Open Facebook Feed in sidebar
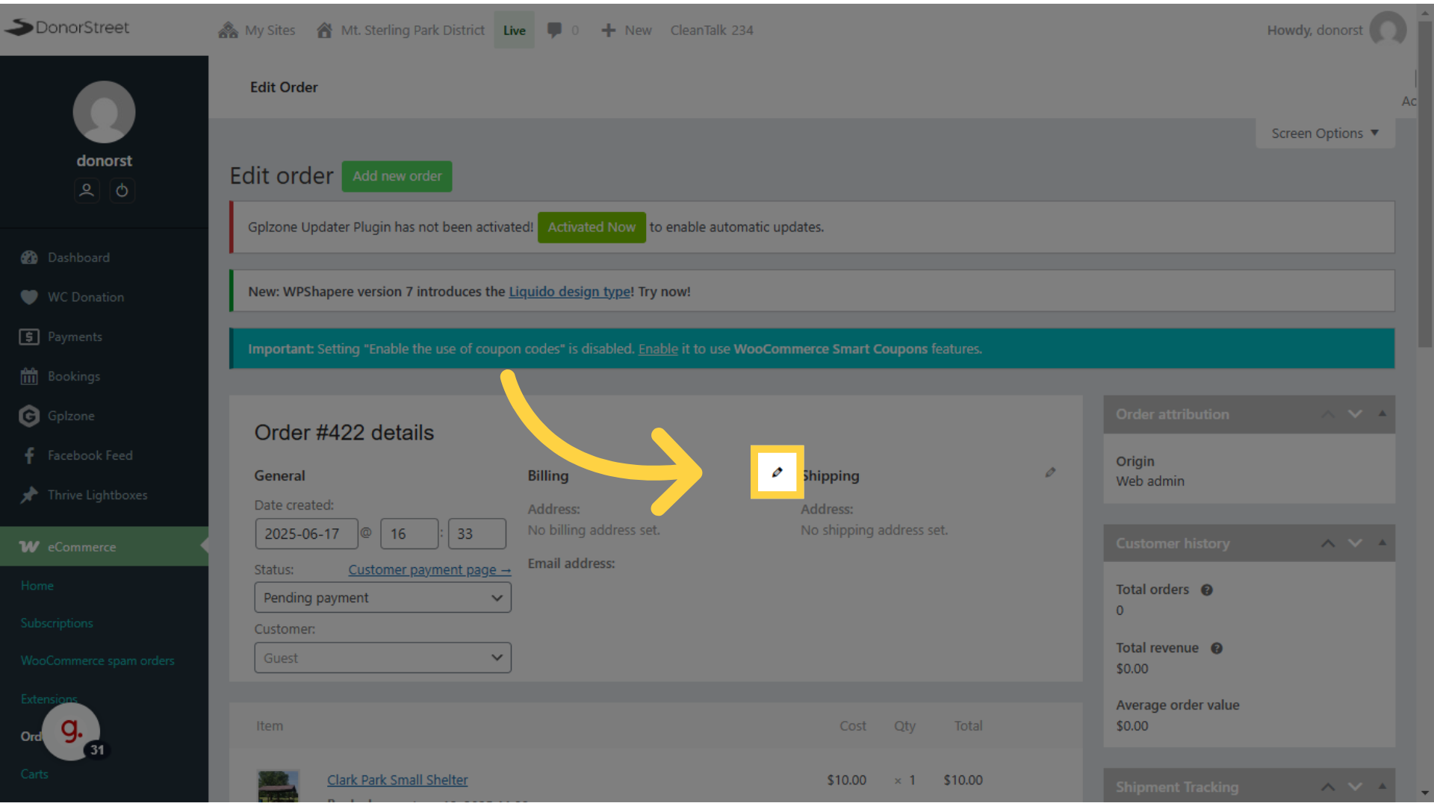Viewport: 1434px width, 806px height. [x=90, y=455]
